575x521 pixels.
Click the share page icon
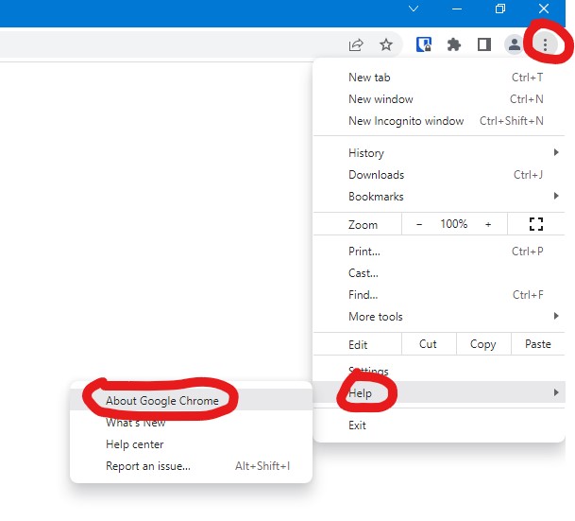(356, 44)
